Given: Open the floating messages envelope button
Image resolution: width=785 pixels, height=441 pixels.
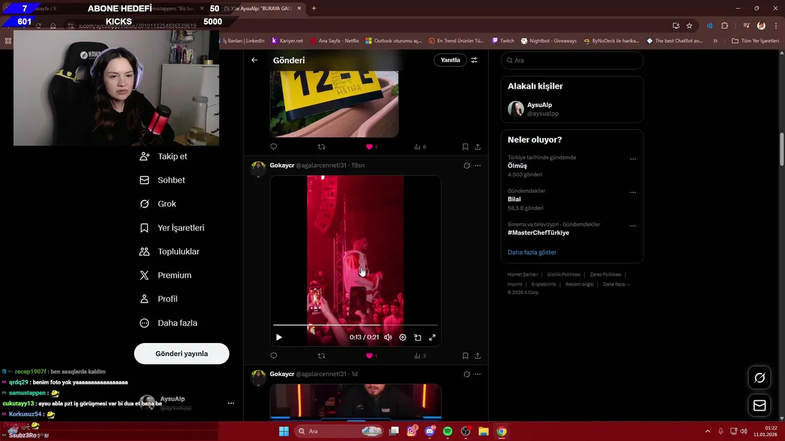Looking at the screenshot, I should point(759,405).
